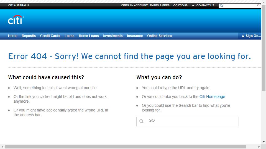Click the 'Error 404 - Sorry!' heading
This screenshot has height=149, width=266.
click(x=129, y=56)
